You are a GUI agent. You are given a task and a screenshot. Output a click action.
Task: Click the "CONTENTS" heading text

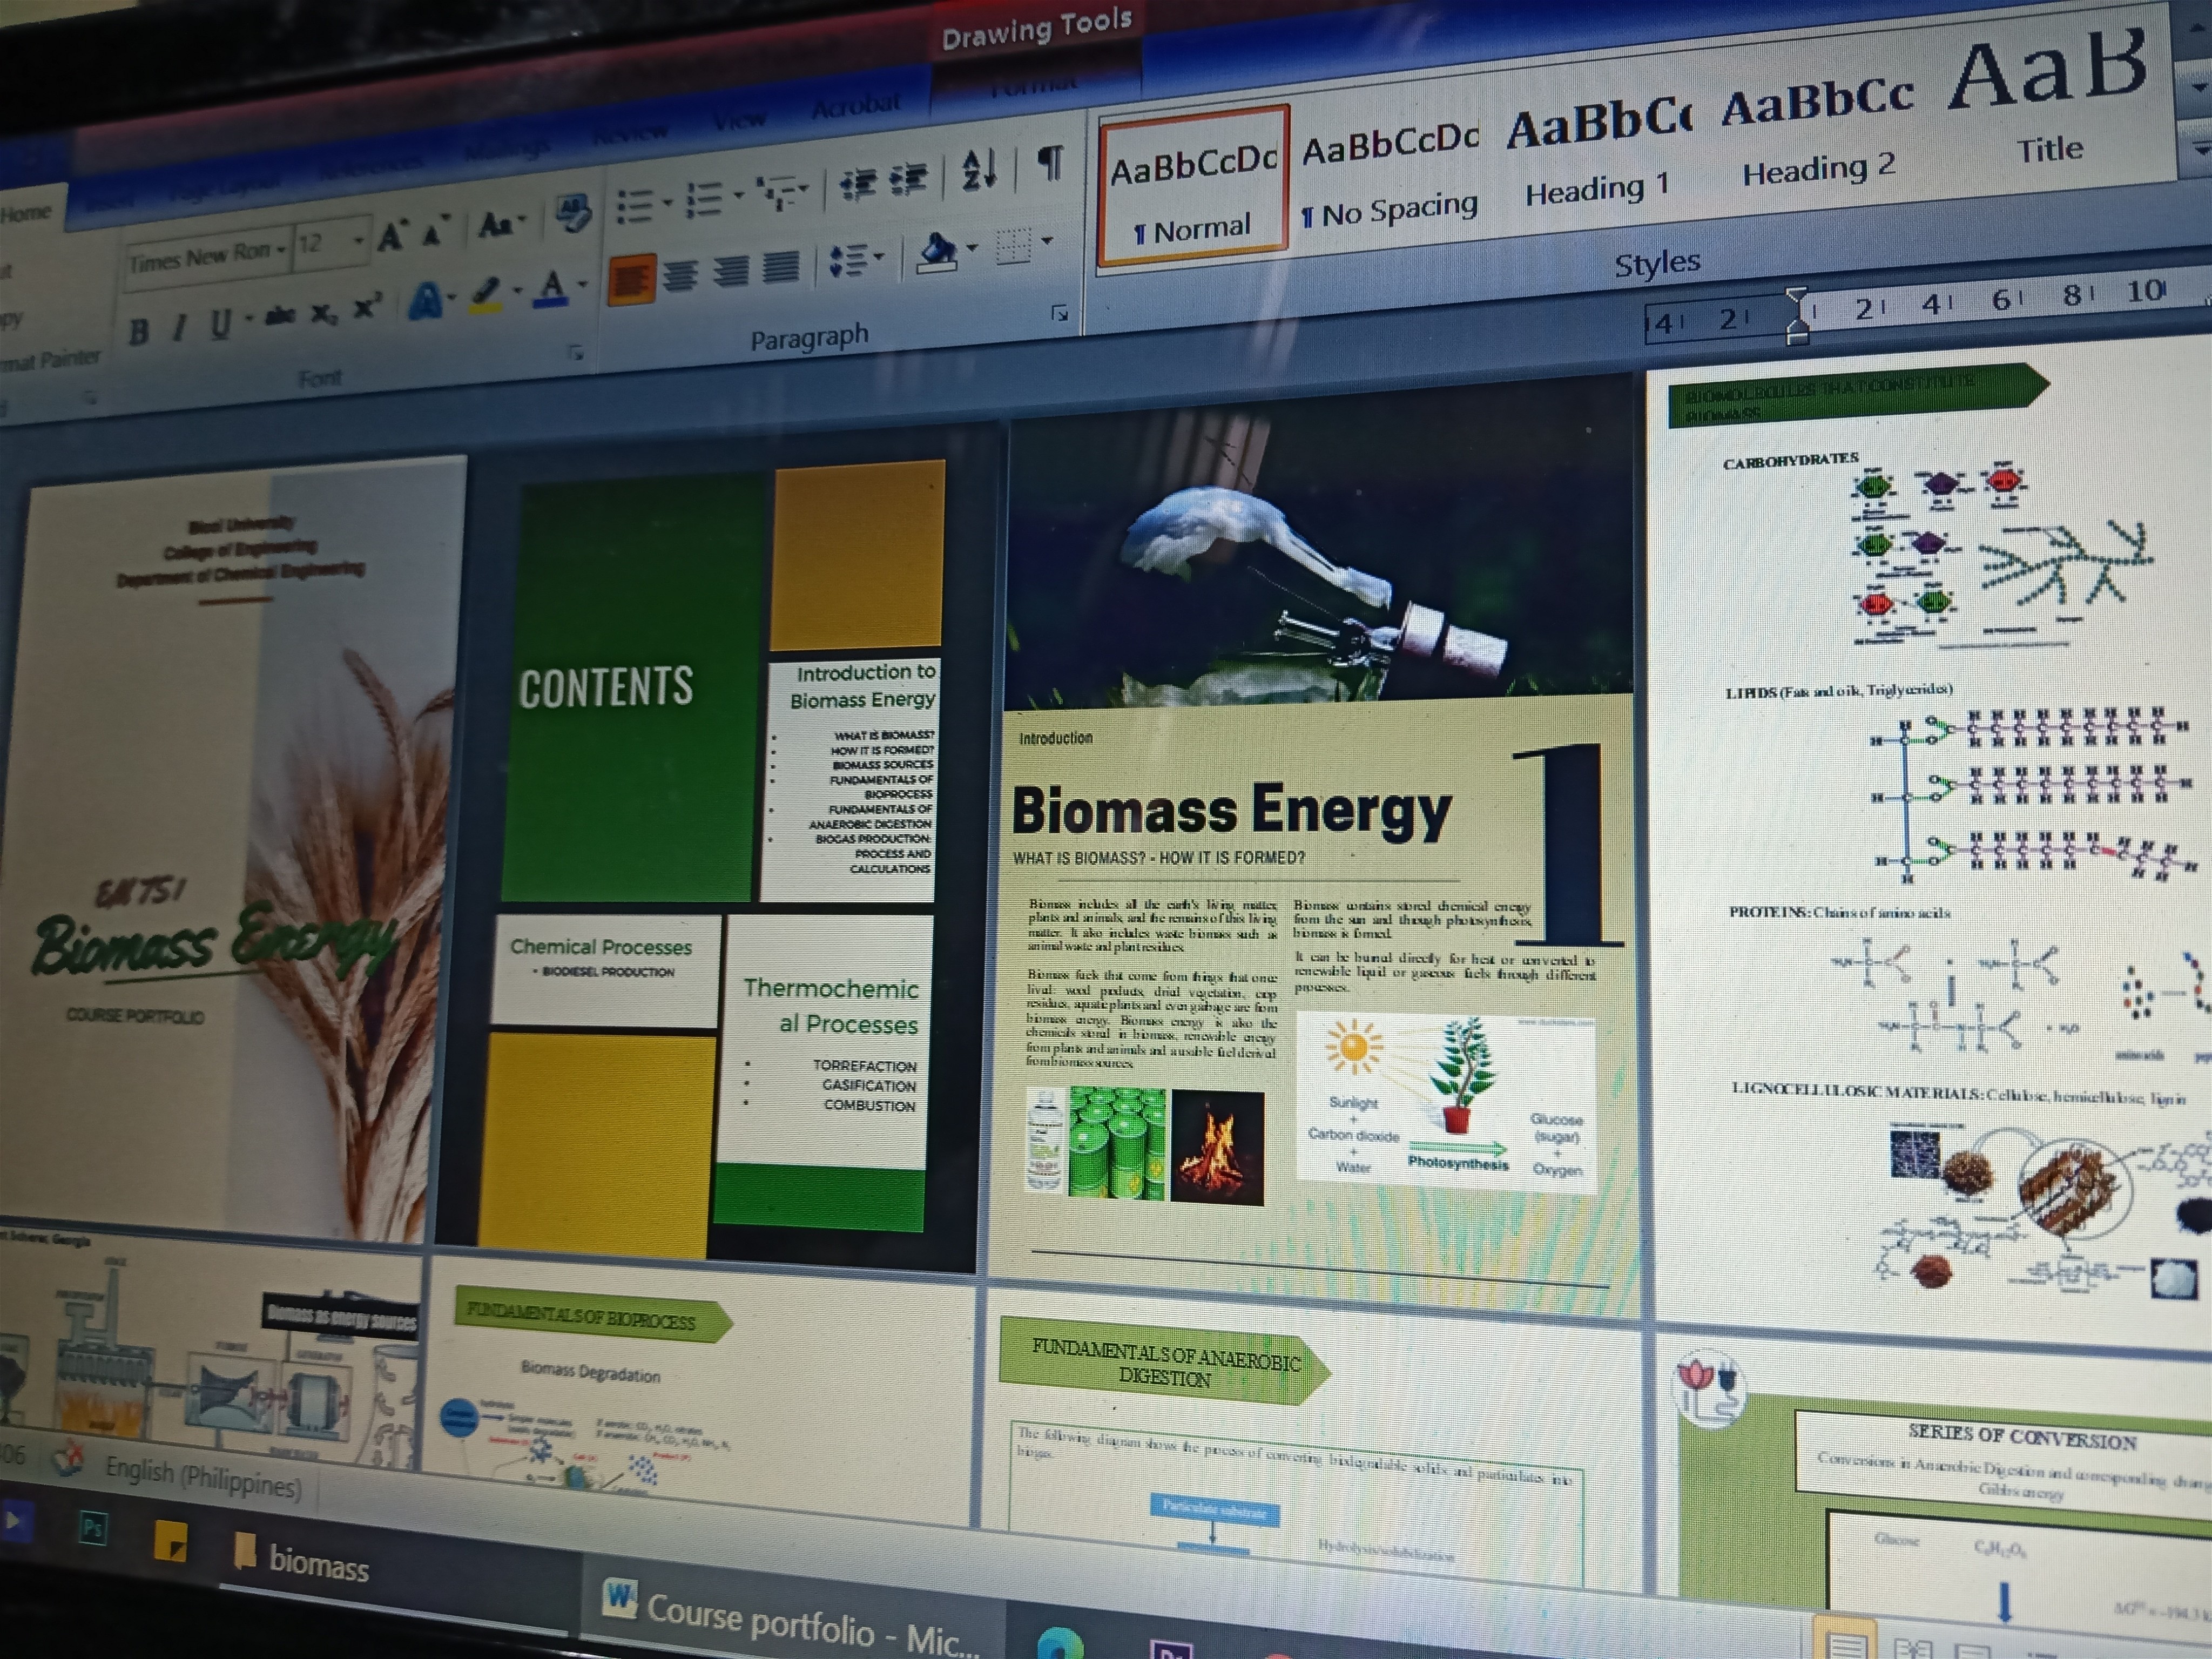(606, 689)
